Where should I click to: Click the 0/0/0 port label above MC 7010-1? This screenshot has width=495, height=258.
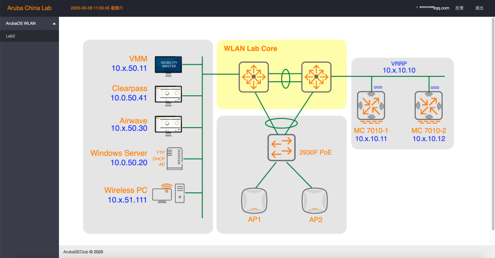378,87
